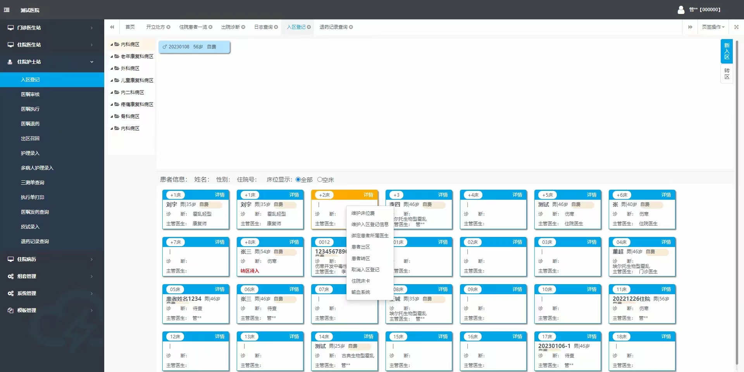Click folder icon of 内二科病区

click(117, 93)
